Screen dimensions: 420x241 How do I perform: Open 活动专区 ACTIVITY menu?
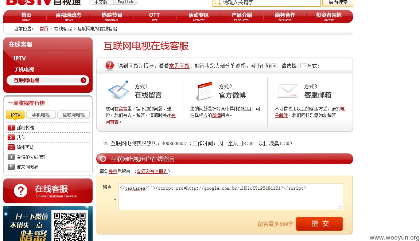[198, 17]
